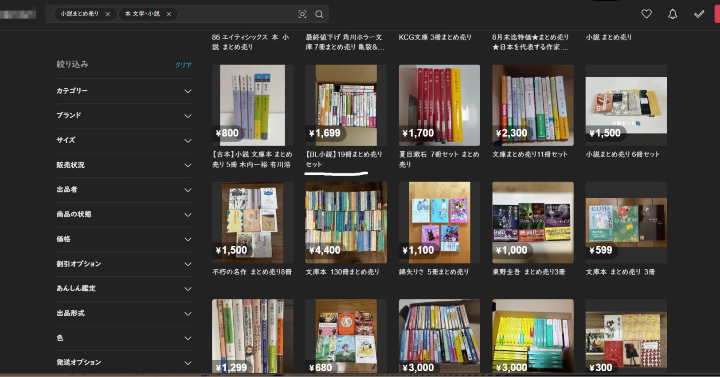Open the ¥680 listing thumbnail

tap(346, 336)
